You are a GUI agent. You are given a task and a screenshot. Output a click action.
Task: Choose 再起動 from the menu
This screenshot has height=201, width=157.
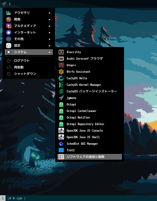[29, 67]
